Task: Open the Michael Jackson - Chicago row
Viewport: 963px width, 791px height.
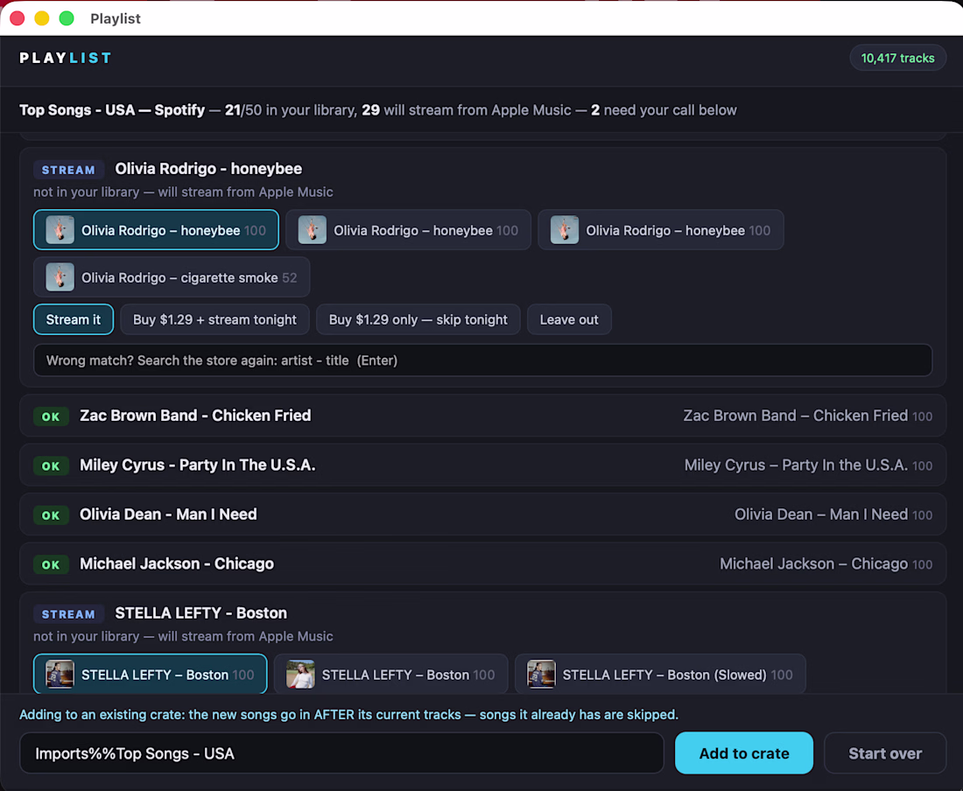Action: tap(482, 563)
